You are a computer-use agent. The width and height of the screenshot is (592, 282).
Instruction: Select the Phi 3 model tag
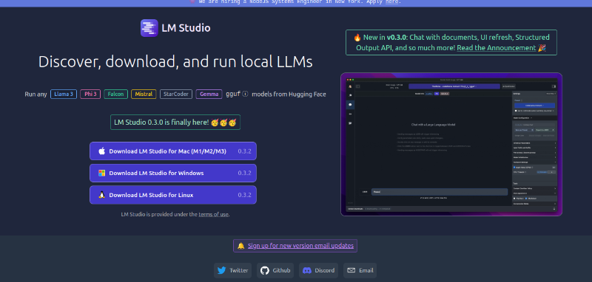coord(90,94)
